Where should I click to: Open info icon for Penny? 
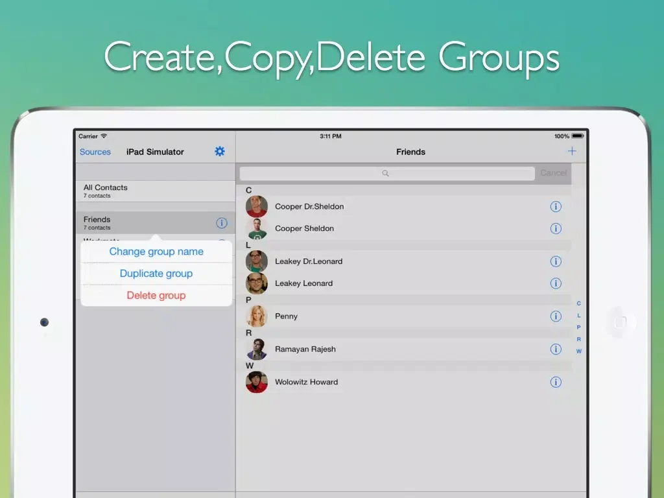click(x=556, y=316)
